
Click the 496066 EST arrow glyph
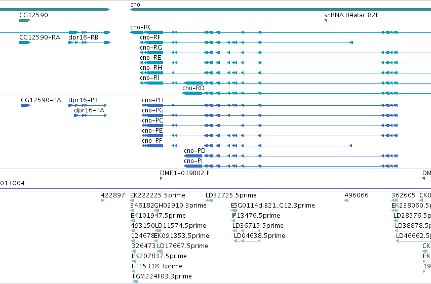pyautogui.click(x=346, y=201)
